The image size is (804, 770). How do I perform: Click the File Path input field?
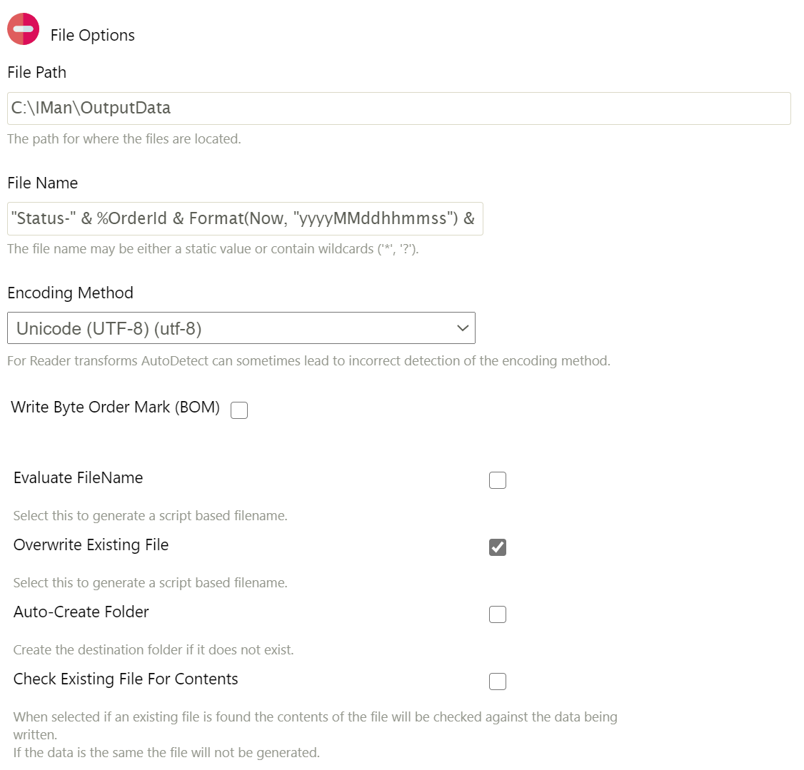(x=398, y=108)
